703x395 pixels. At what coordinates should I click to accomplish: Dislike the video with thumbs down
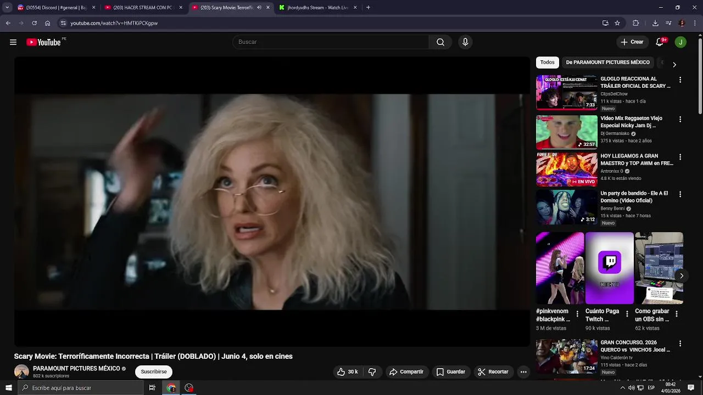(372, 372)
